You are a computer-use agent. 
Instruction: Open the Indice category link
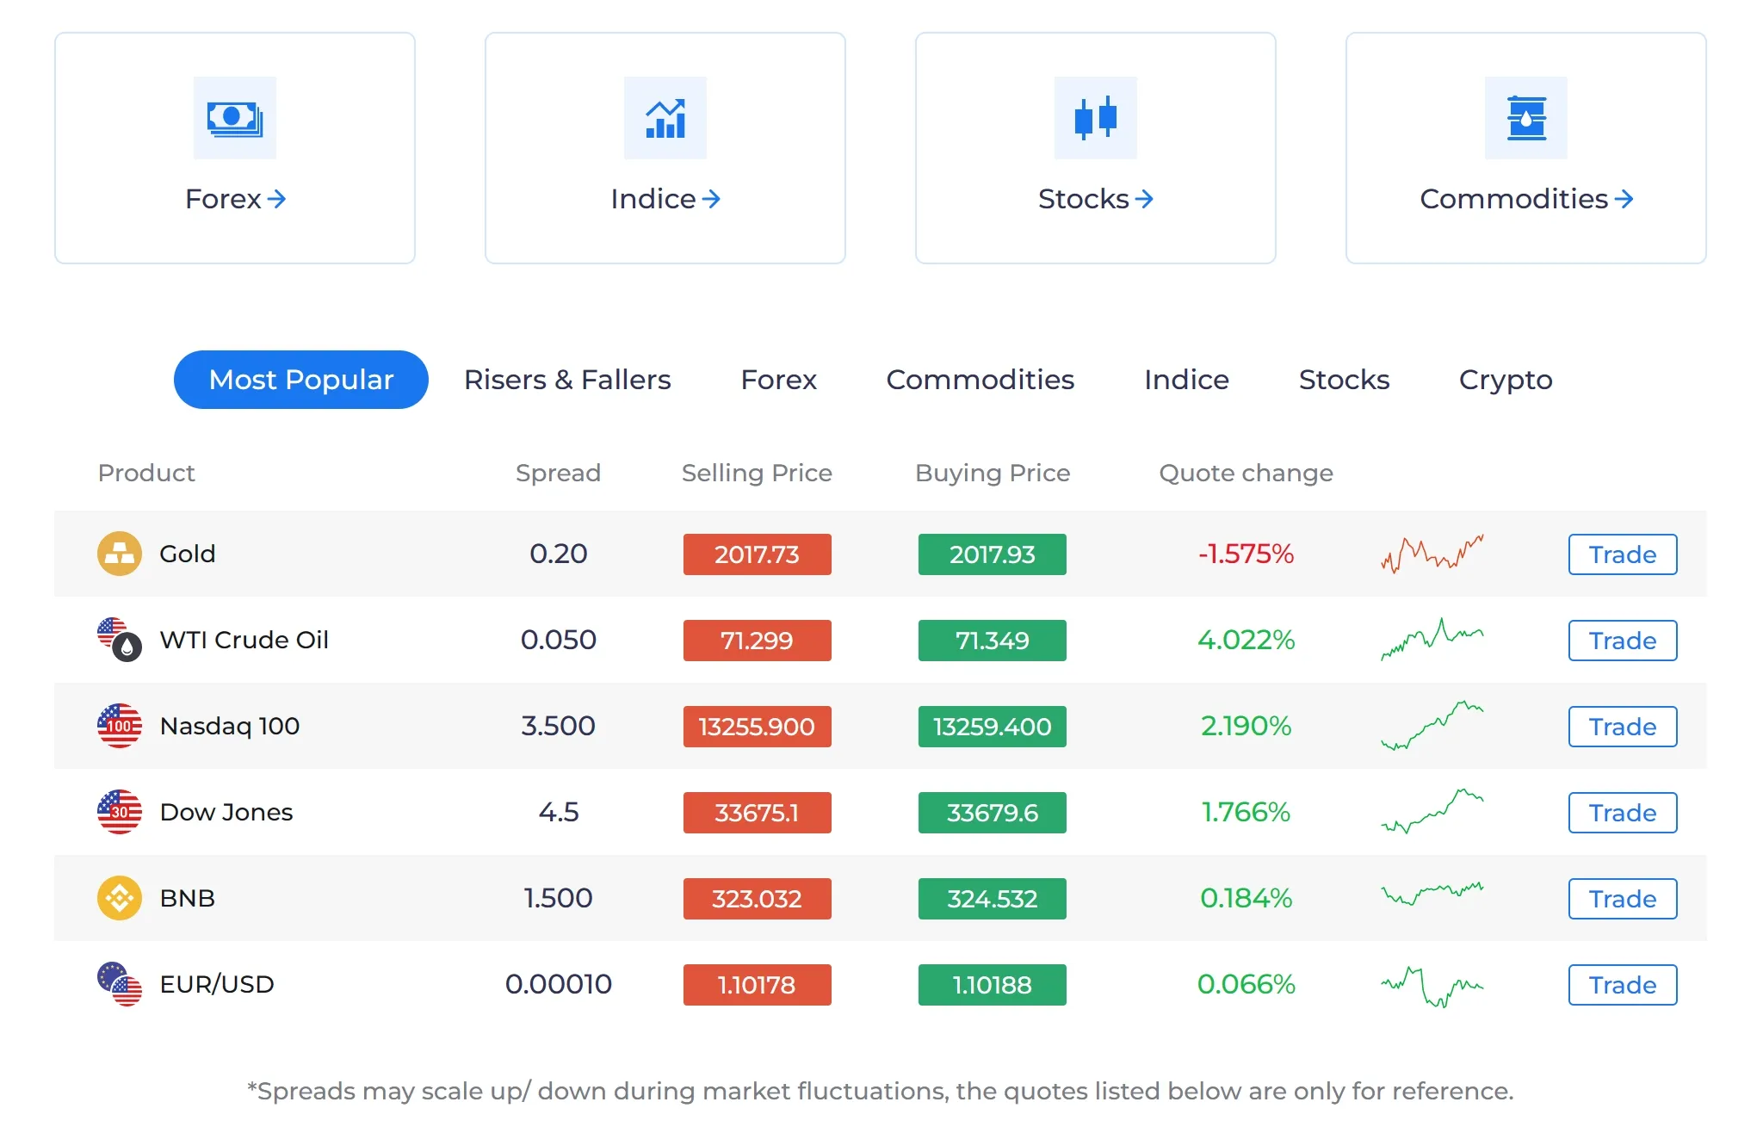pyautogui.click(x=665, y=199)
